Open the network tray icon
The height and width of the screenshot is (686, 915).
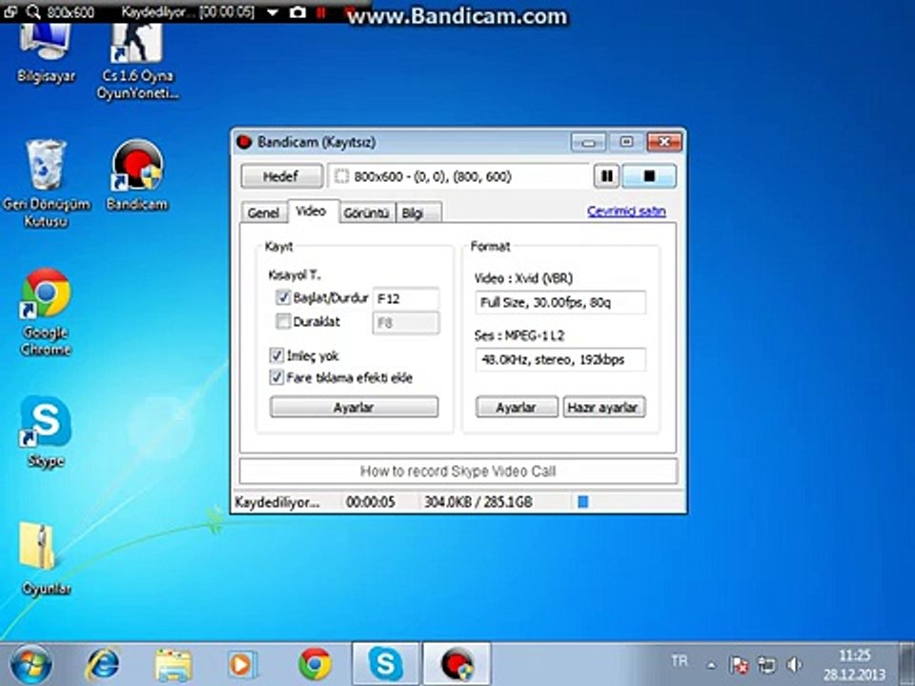[766, 664]
